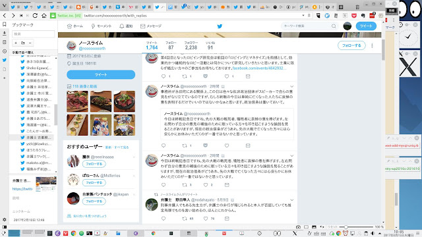Remove bookmark with minus icon
This screenshot has width=422, height=237.
tap(30, 43)
